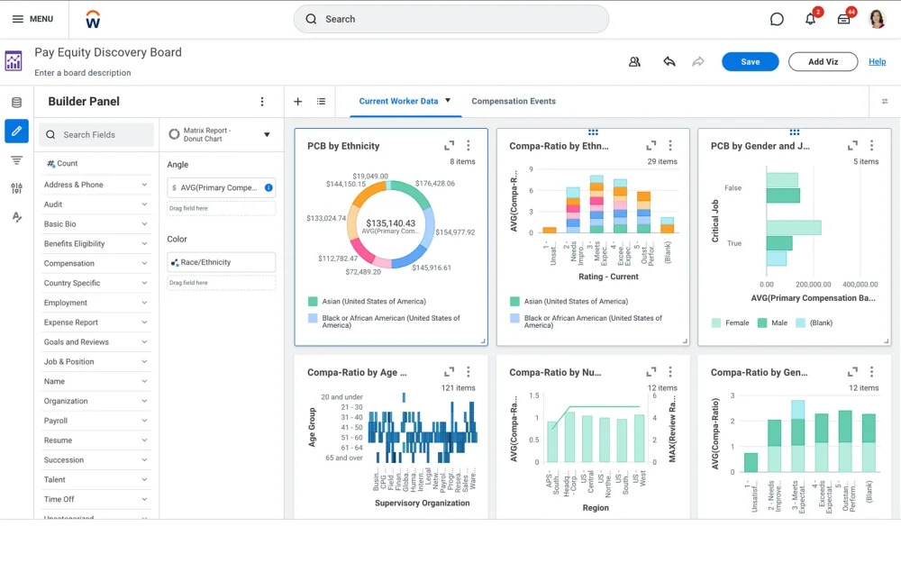Open sharing options via the people icon
Screen dimensions: 901x563
pyautogui.click(x=635, y=61)
